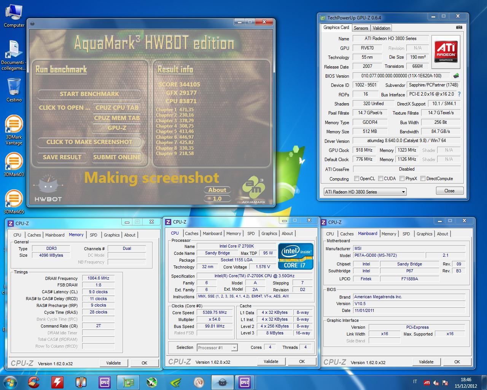The image size is (487, 390).
Task: Click the save BIOS chip icon in GPU-Z
Action: (456, 76)
